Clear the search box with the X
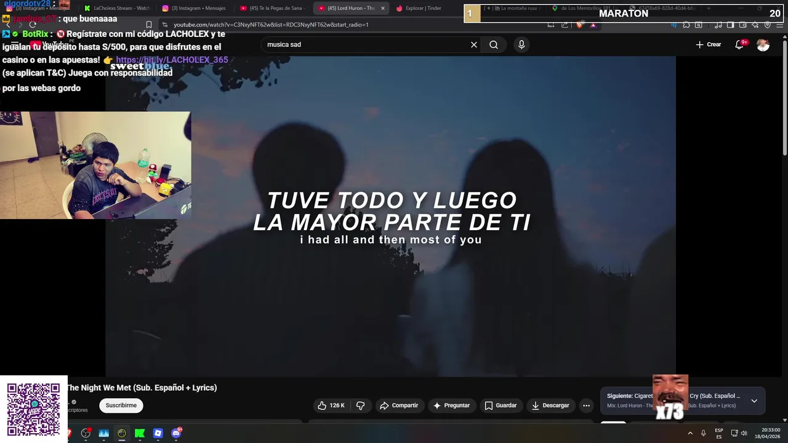Image resolution: width=788 pixels, height=443 pixels. [x=474, y=44]
